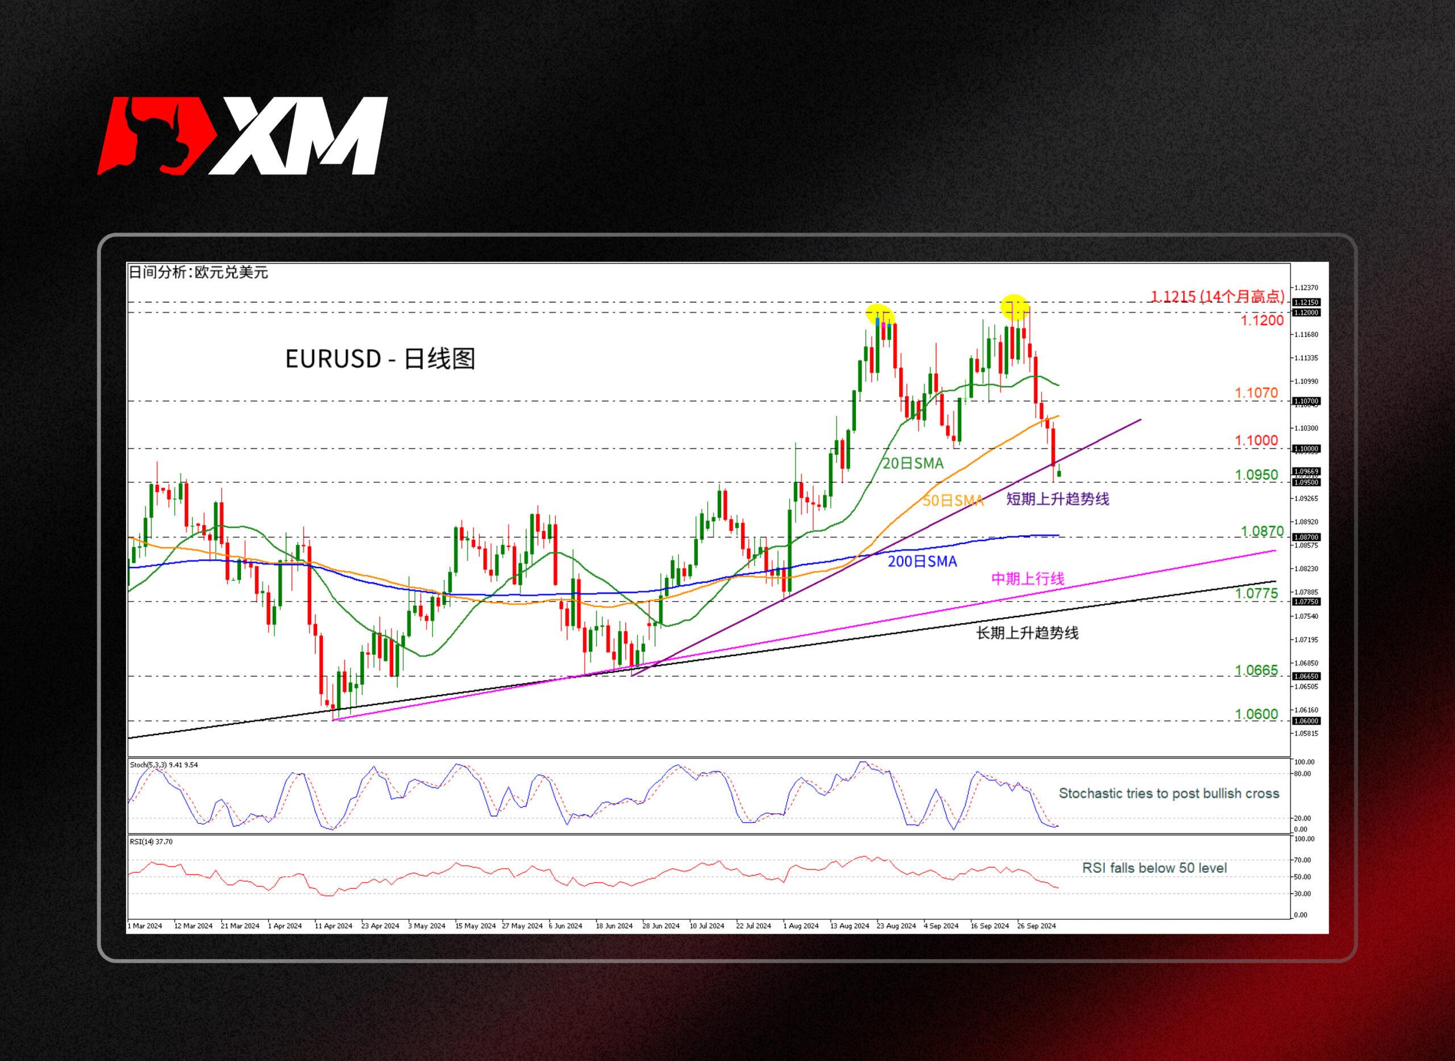Click the red '1.1000' level label
This screenshot has height=1061, width=1455.
(1256, 440)
